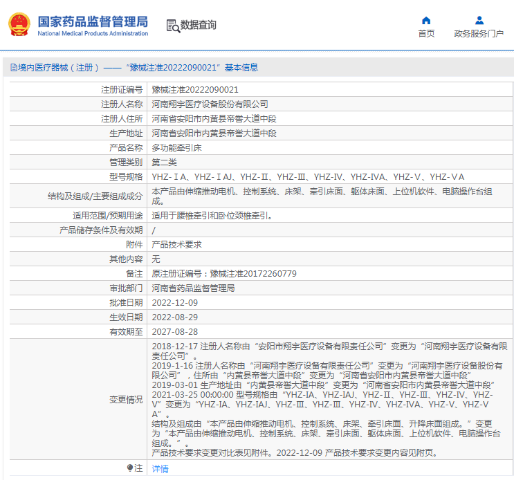
Task: Click 国家药品监督管理局 site title
Action: click(x=93, y=21)
